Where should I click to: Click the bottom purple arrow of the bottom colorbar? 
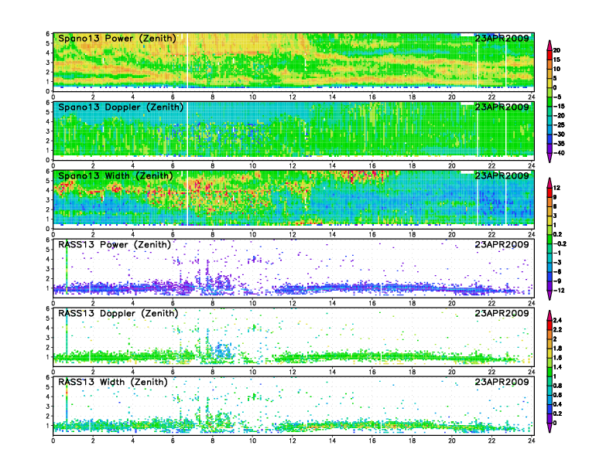coord(550,428)
